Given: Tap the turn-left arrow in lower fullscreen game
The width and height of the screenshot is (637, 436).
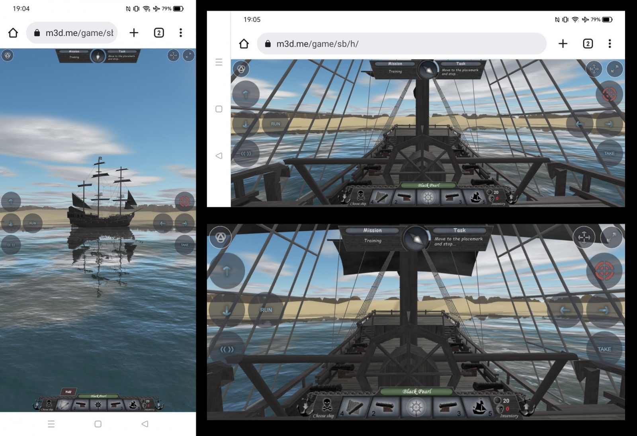Looking at the screenshot, I should coord(565,310).
